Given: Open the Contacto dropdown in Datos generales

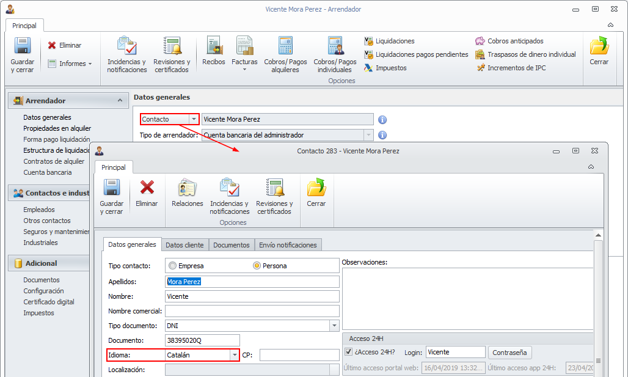Looking at the screenshot, I should click(194, 119).
